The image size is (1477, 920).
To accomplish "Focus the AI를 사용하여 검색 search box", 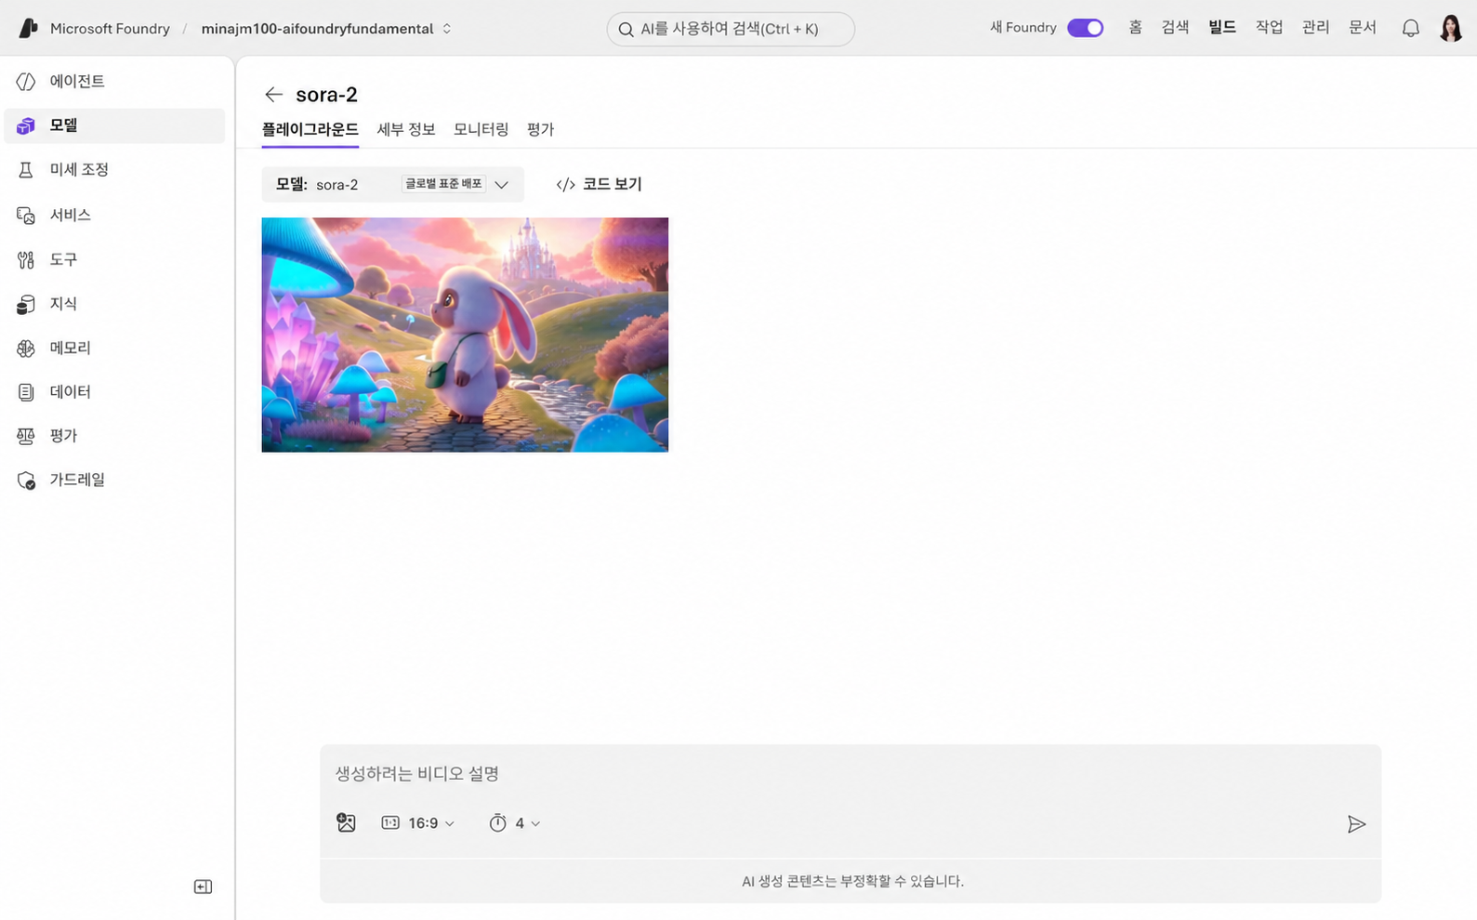I will [731, 30].
